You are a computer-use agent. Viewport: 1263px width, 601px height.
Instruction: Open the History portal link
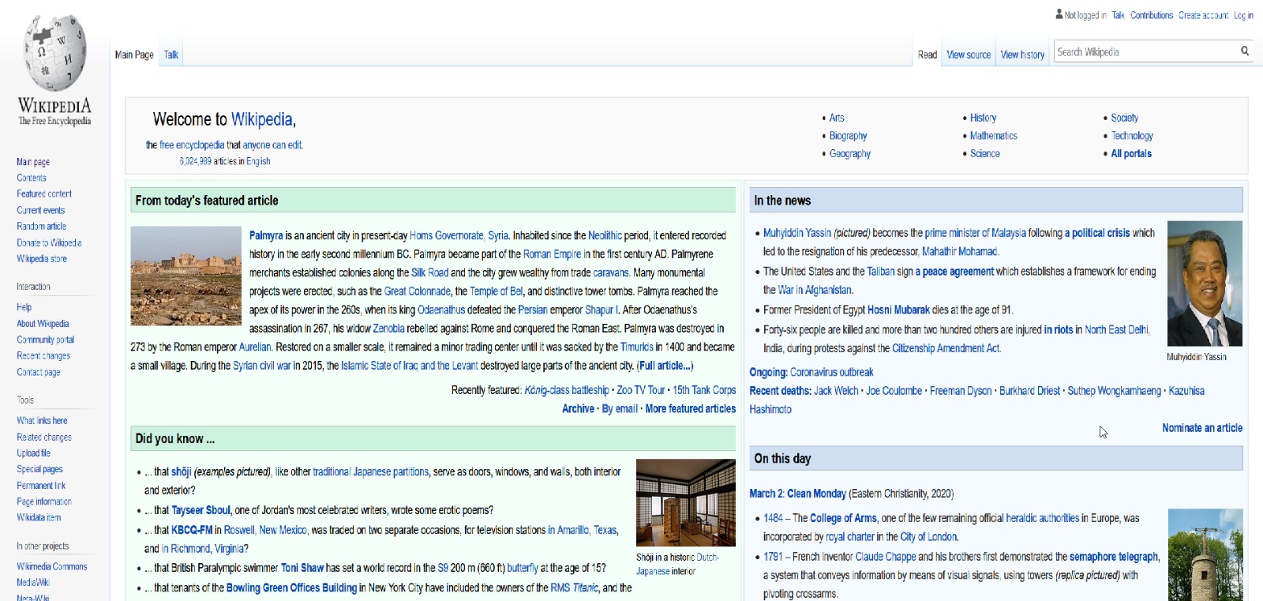(983, 118)
